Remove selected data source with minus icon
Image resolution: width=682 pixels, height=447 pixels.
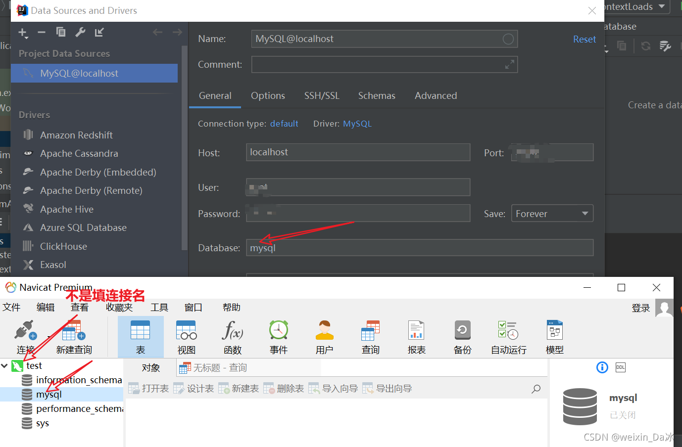[x=42, y=32]
